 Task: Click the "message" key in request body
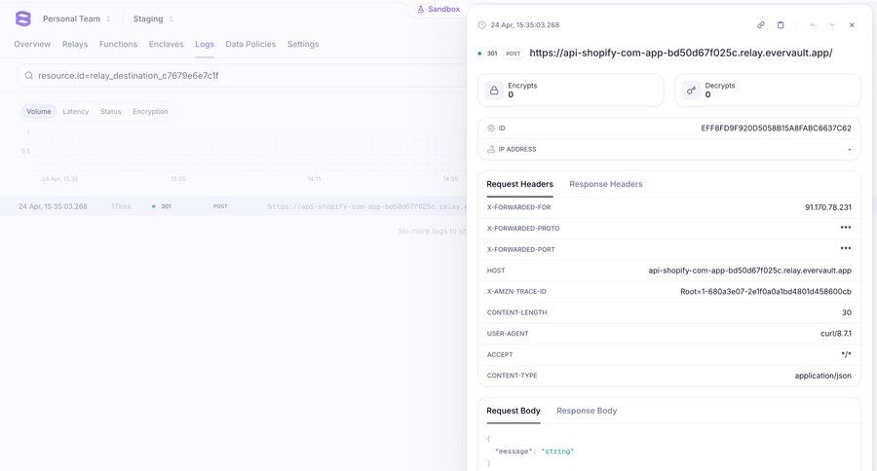click(515, 451)
